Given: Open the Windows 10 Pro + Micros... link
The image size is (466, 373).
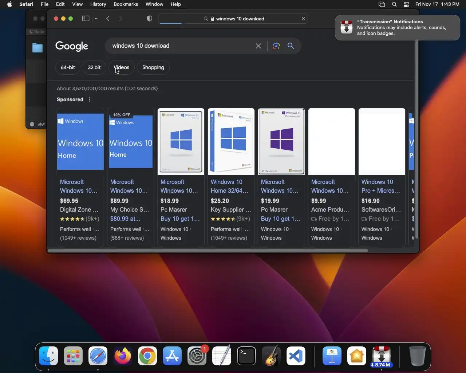Looking at the screenshot, I should (380, 186).
